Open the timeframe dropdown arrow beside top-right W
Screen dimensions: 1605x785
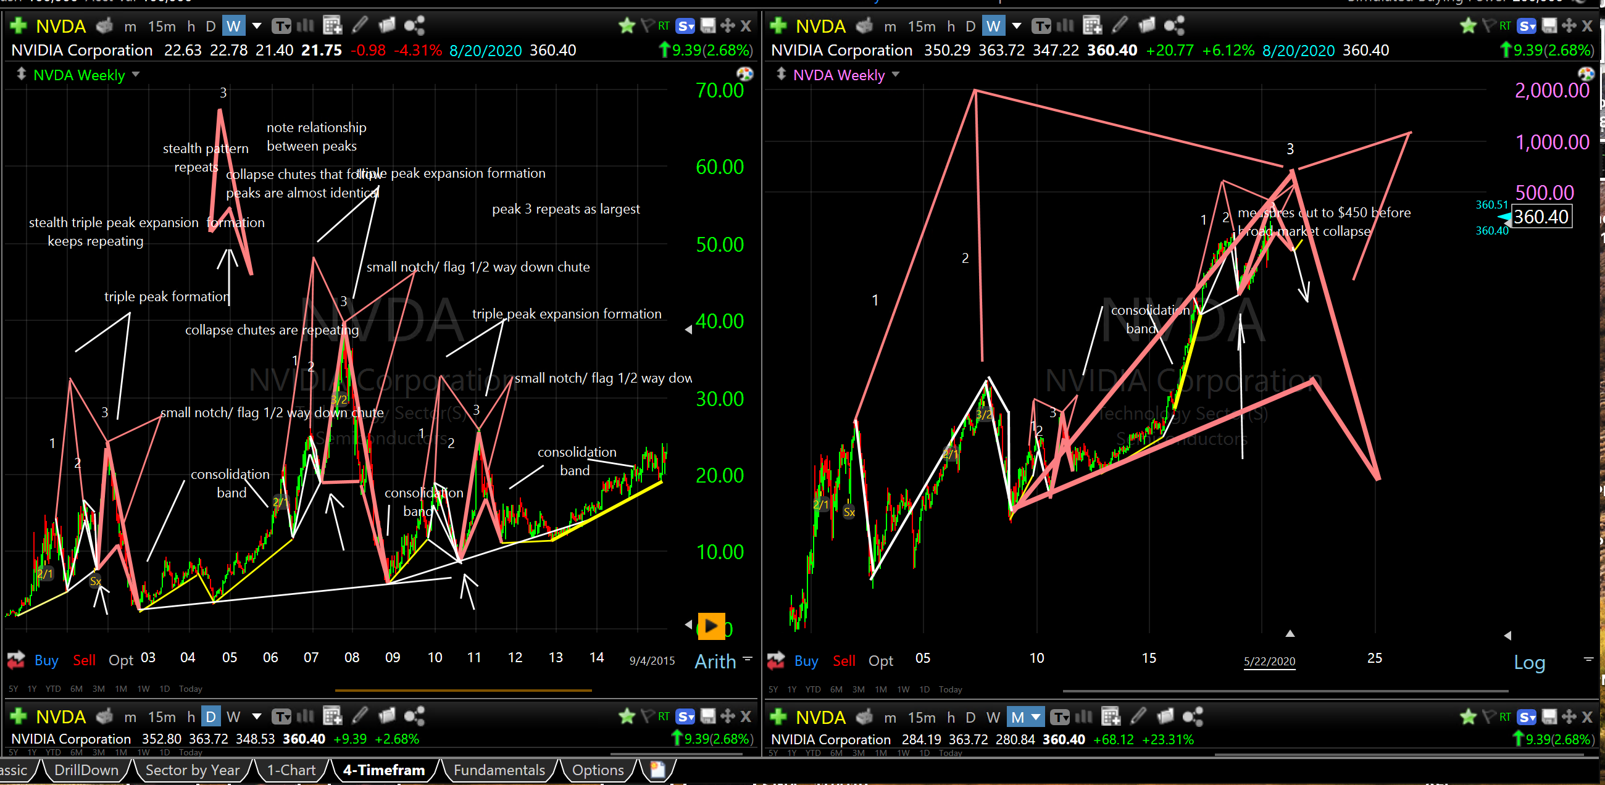click(x=1017, y=25)
